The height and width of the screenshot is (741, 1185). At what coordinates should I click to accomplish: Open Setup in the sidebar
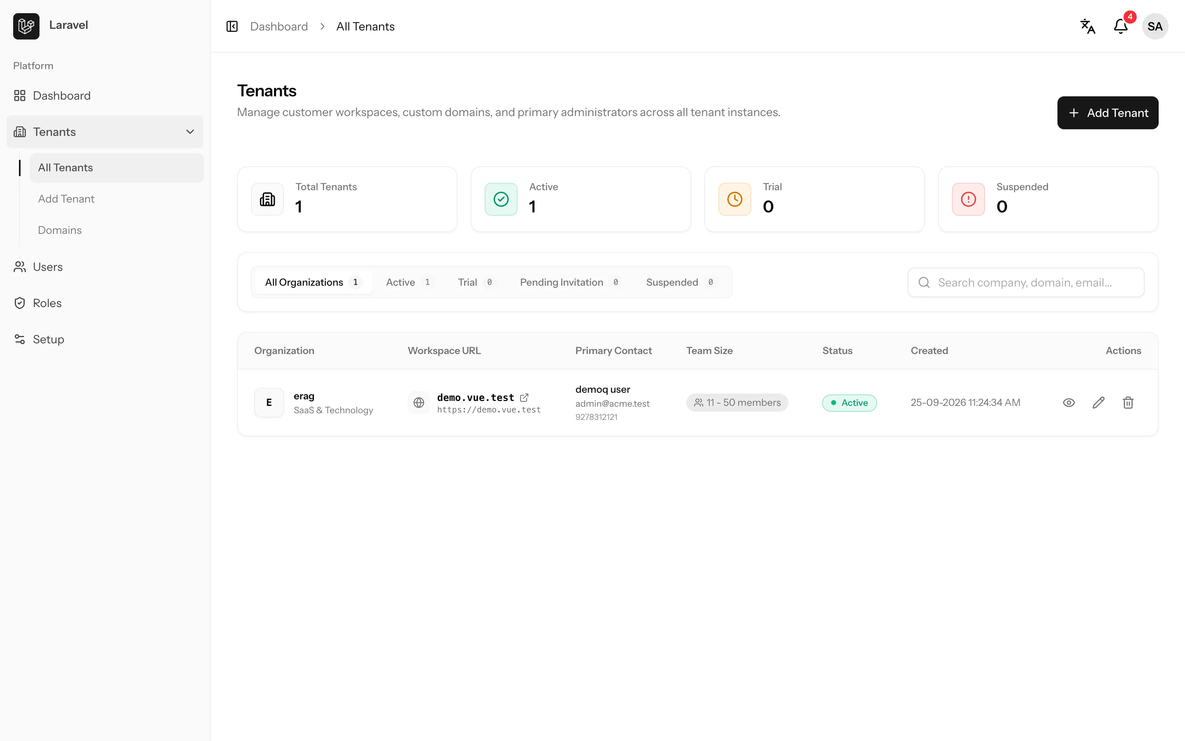[105, 340]
